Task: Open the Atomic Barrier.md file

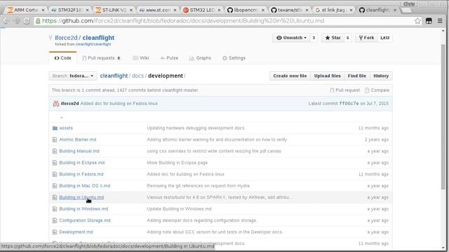Action: pos(78,140)
